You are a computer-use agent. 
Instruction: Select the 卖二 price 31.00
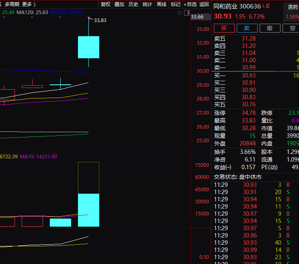(249, 60)
